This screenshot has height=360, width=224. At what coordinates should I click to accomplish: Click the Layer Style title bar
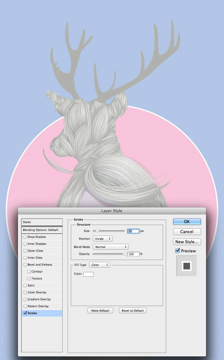(112, 211)
